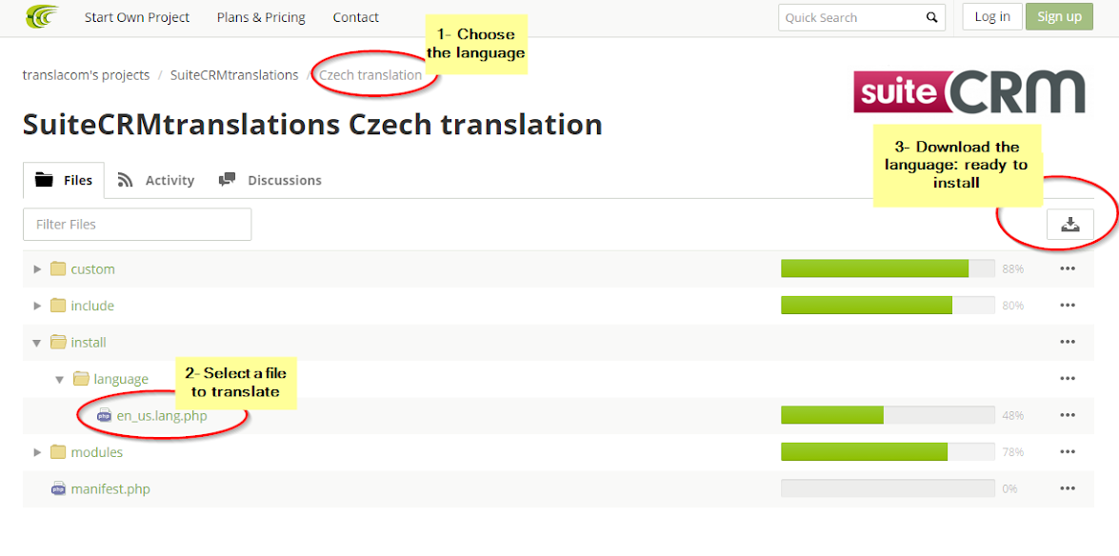Expand the custom folder tree arrow
This screenshot has width=1119, height=556.
[37, 269]
